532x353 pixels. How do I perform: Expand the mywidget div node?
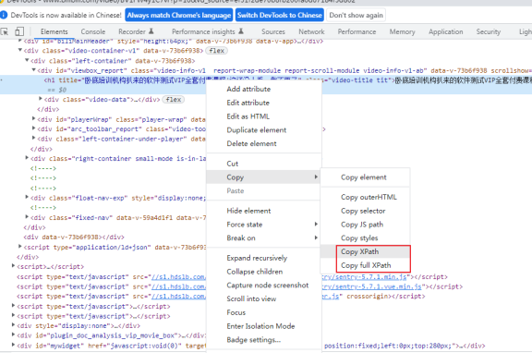click(13, 345)
